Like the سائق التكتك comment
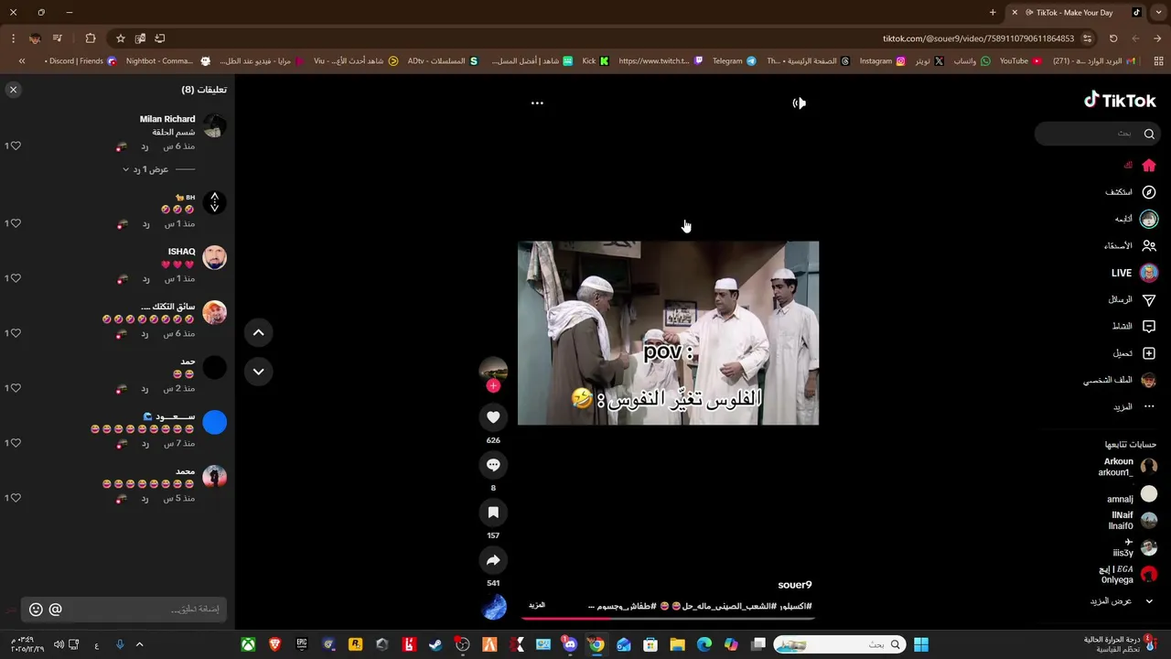Screen dimensions: 1171x659 click(16, 333)
